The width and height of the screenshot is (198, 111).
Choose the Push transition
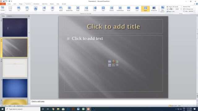(x=36, y=9)
